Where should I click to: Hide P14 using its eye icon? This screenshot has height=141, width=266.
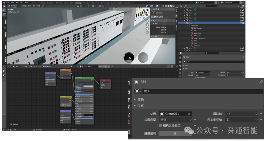241,23
